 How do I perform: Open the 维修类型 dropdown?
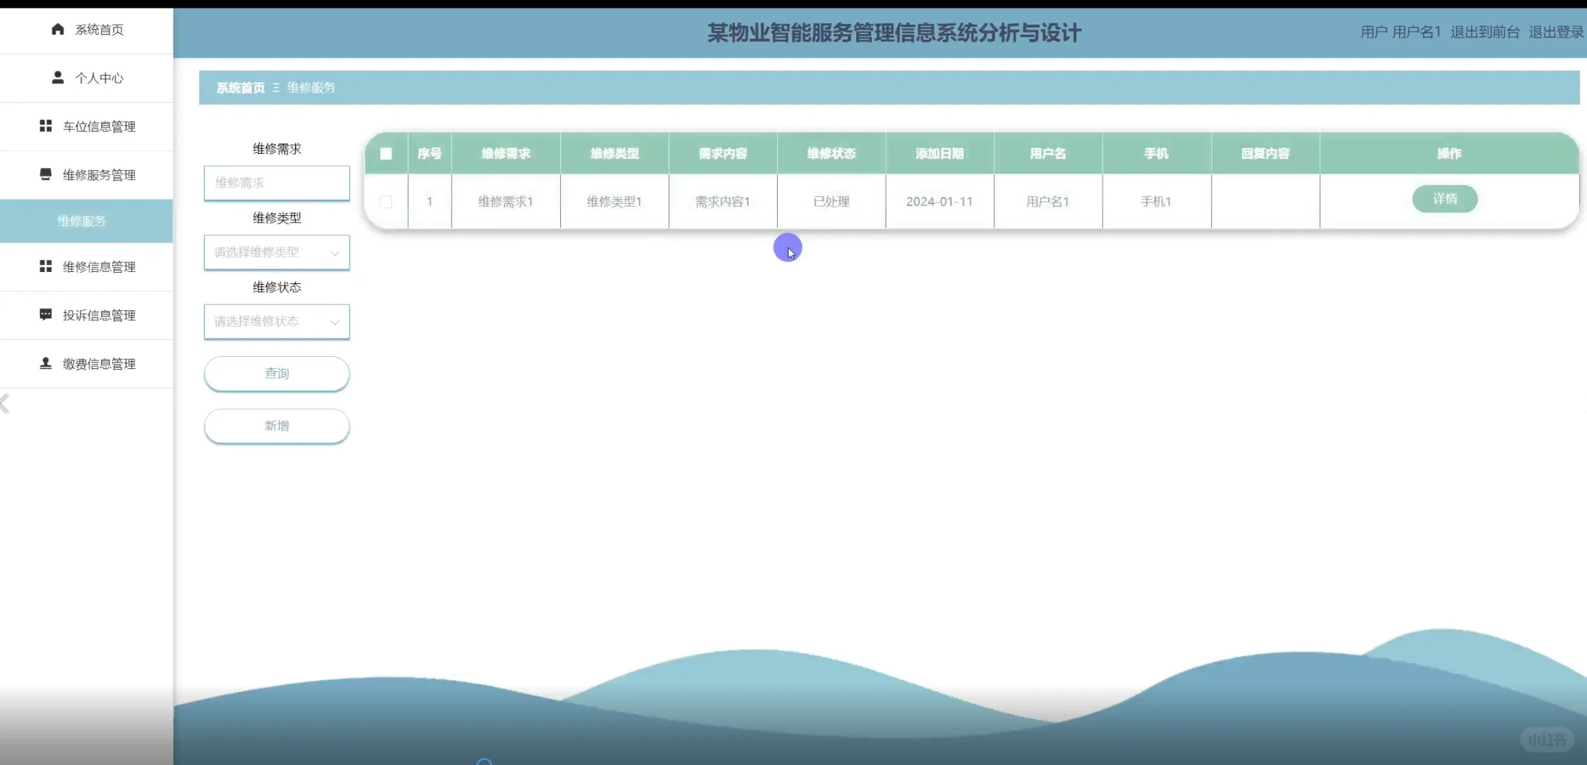(x=277, y=252)
